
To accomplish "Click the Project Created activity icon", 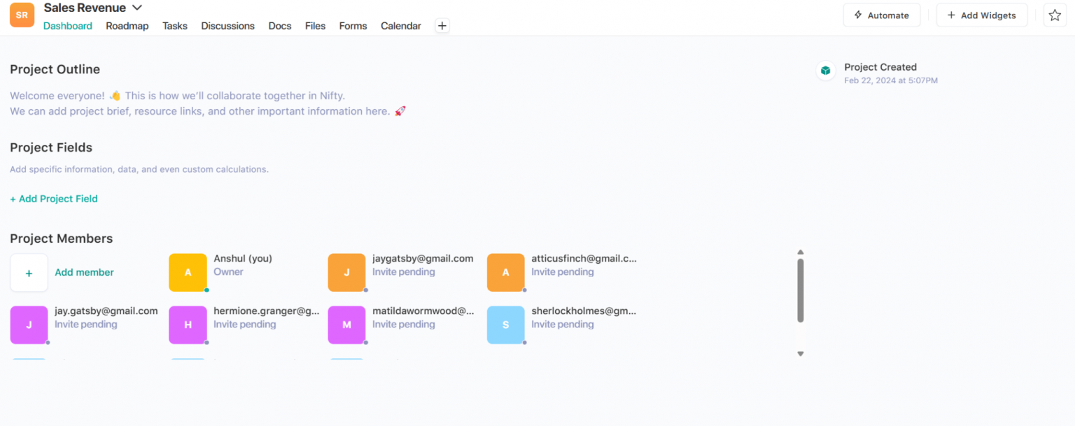I will click(x=826, y=71).
